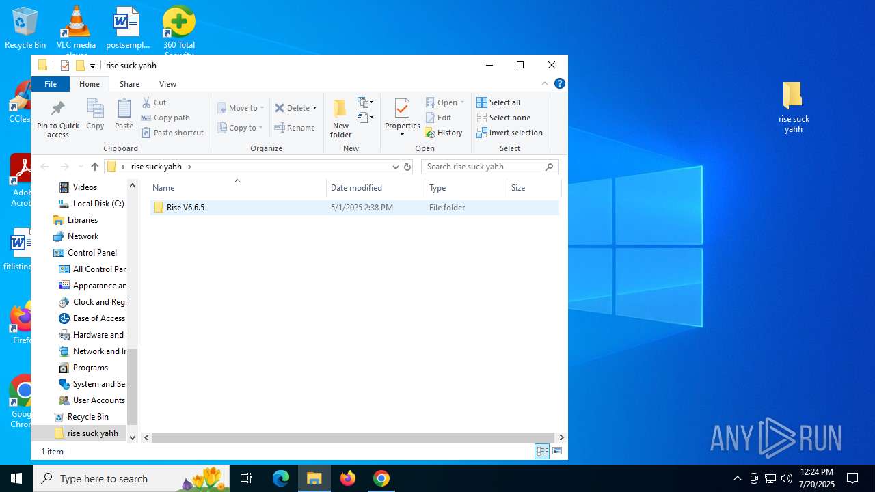Viewport: 875px width, 492px height.
Task: Click the Paste ribbon icon
Action: (x=124, y=114)
